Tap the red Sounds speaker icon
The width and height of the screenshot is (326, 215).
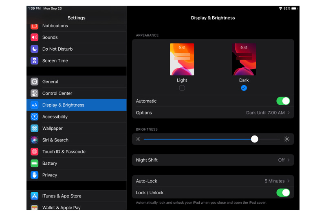pyautogui.click(x=35, y=37)
